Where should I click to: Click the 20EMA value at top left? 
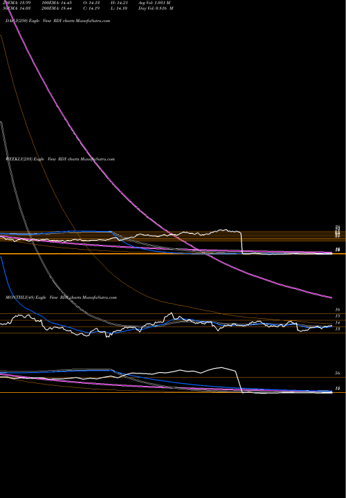17,2
